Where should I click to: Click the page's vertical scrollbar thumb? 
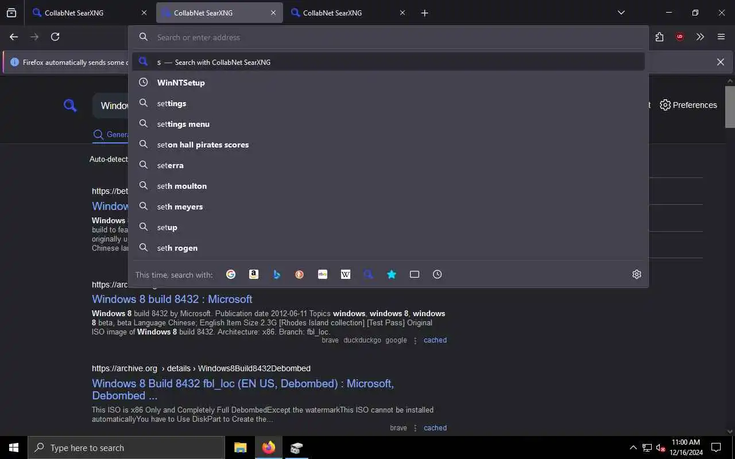tap(730, 107)
